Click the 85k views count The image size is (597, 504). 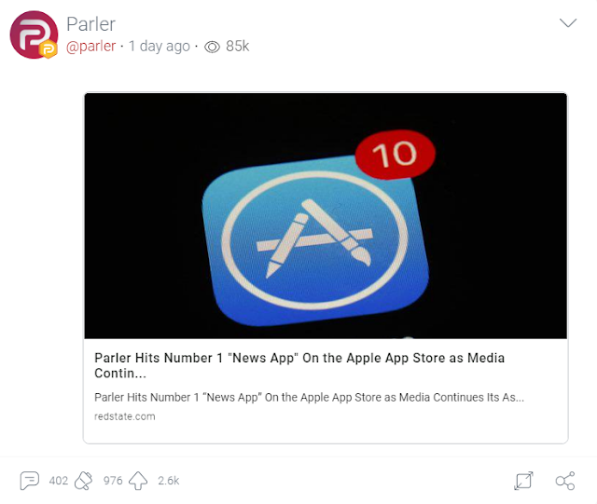pyautogui.click(x=237, y=47)
